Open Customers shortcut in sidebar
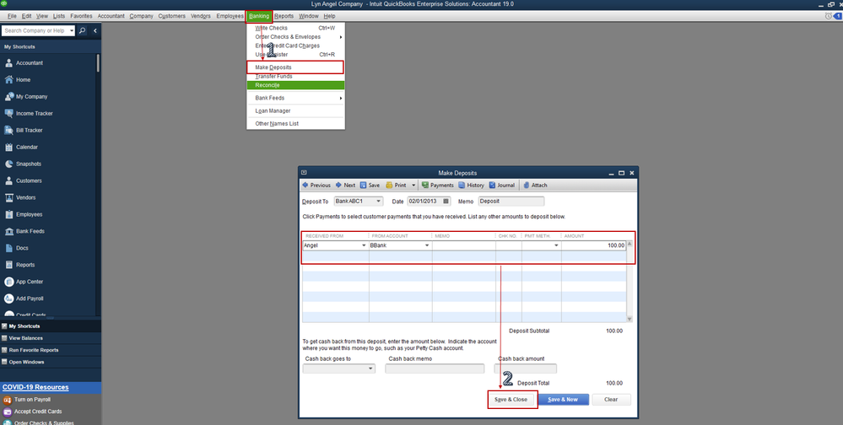The width and height of the screenshot is (843, 425). [x=29, y=180]
